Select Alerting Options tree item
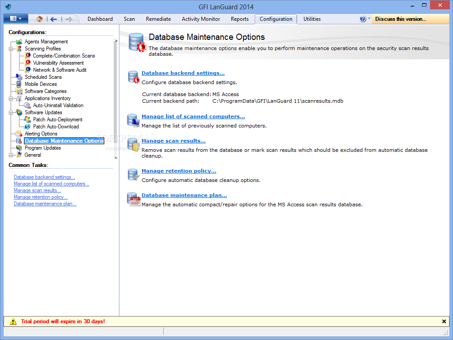This screenshot has width=453, height=340. (x=41, y=134)
